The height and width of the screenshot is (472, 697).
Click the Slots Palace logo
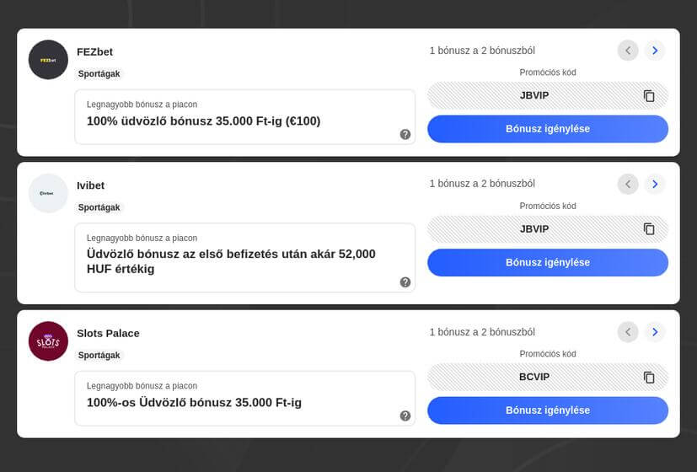click(48, 341)
